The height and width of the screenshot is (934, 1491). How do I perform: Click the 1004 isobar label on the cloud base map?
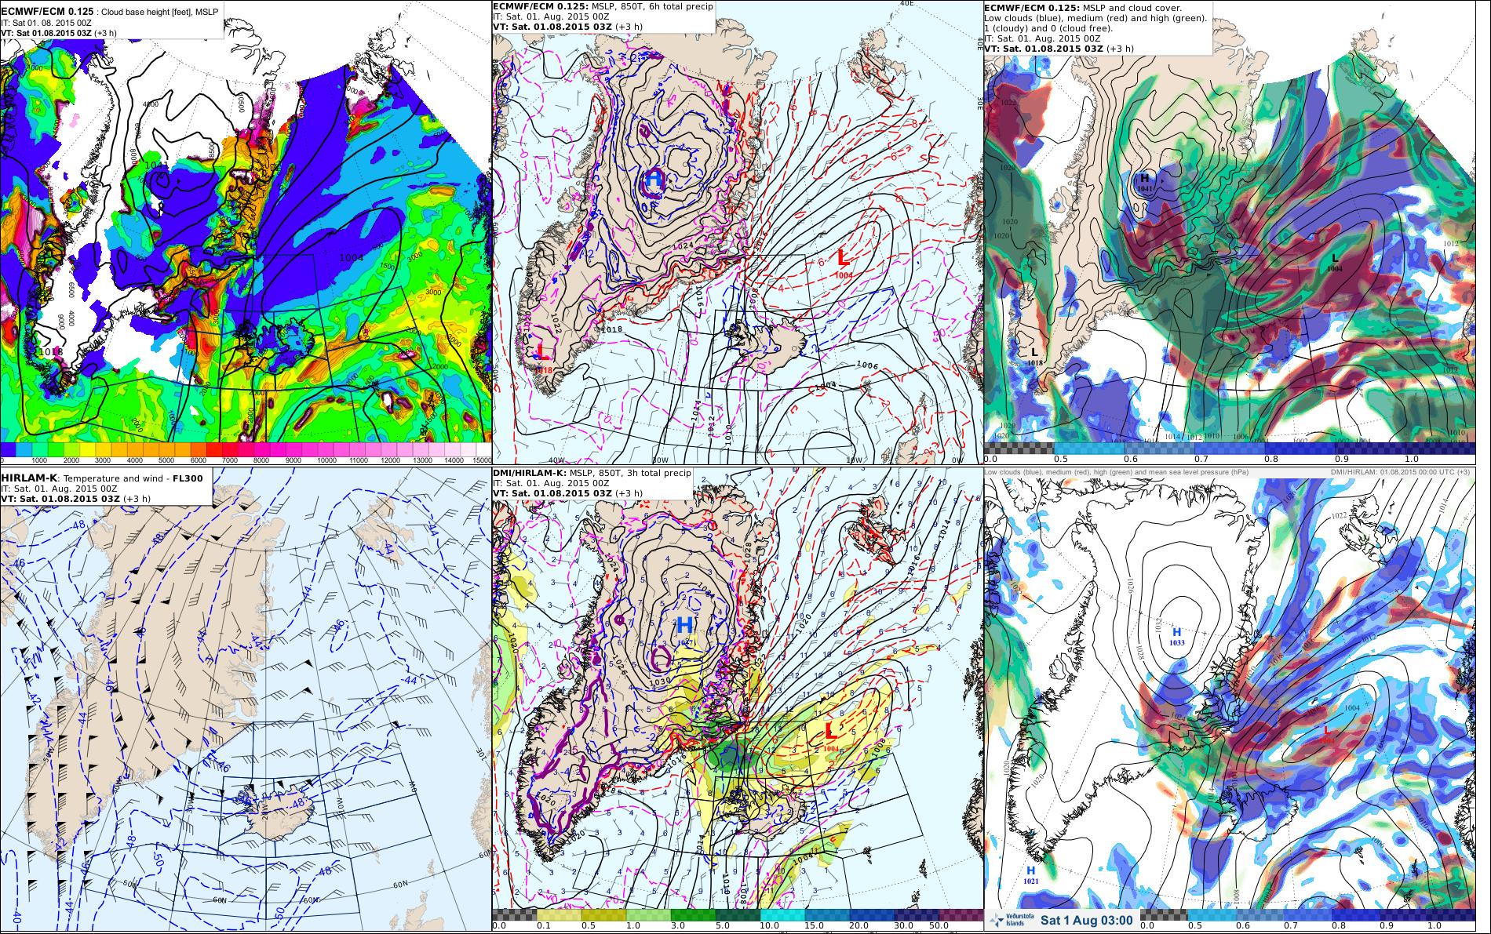point(351,257)
